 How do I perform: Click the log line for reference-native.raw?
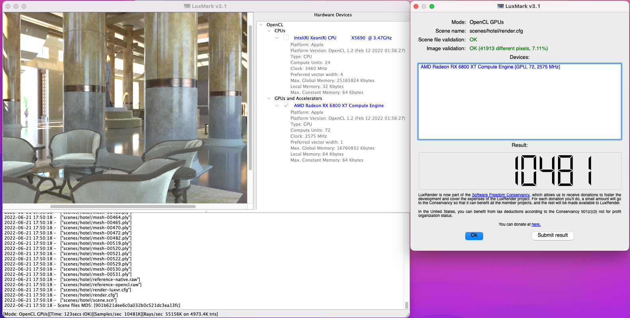click(x=72, y=279)
